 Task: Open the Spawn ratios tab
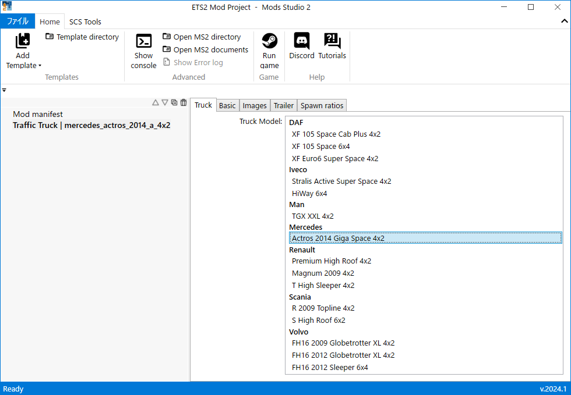click(322, 105)
